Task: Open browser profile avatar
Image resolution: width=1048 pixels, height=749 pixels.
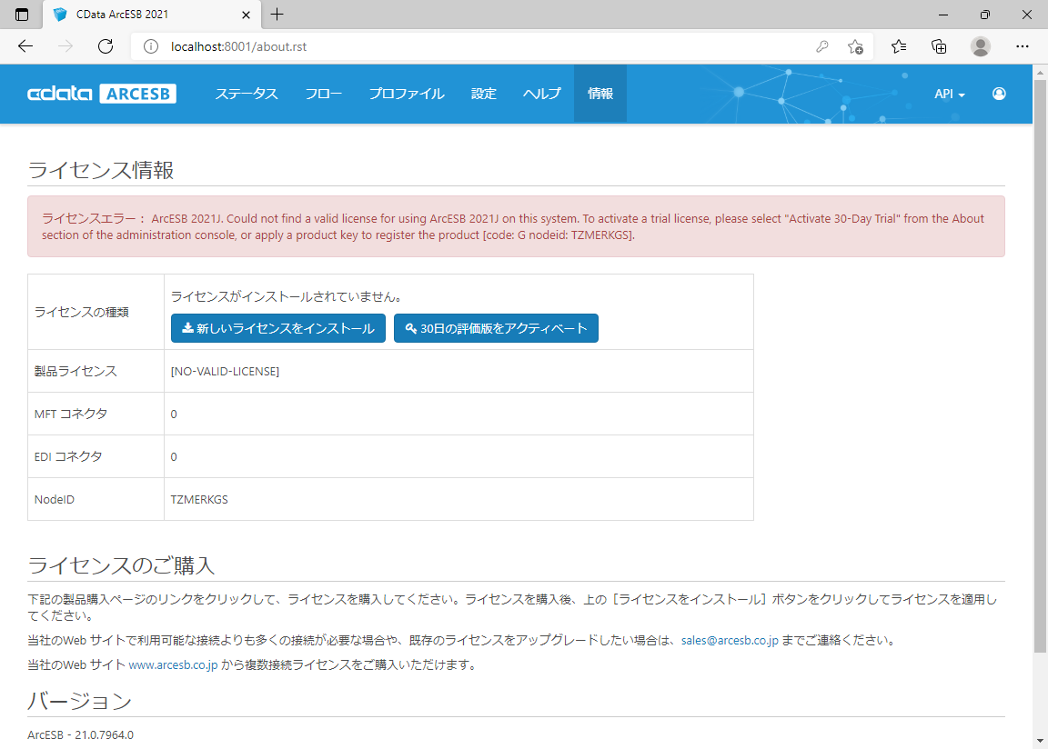Action: (x=980, y=46)
